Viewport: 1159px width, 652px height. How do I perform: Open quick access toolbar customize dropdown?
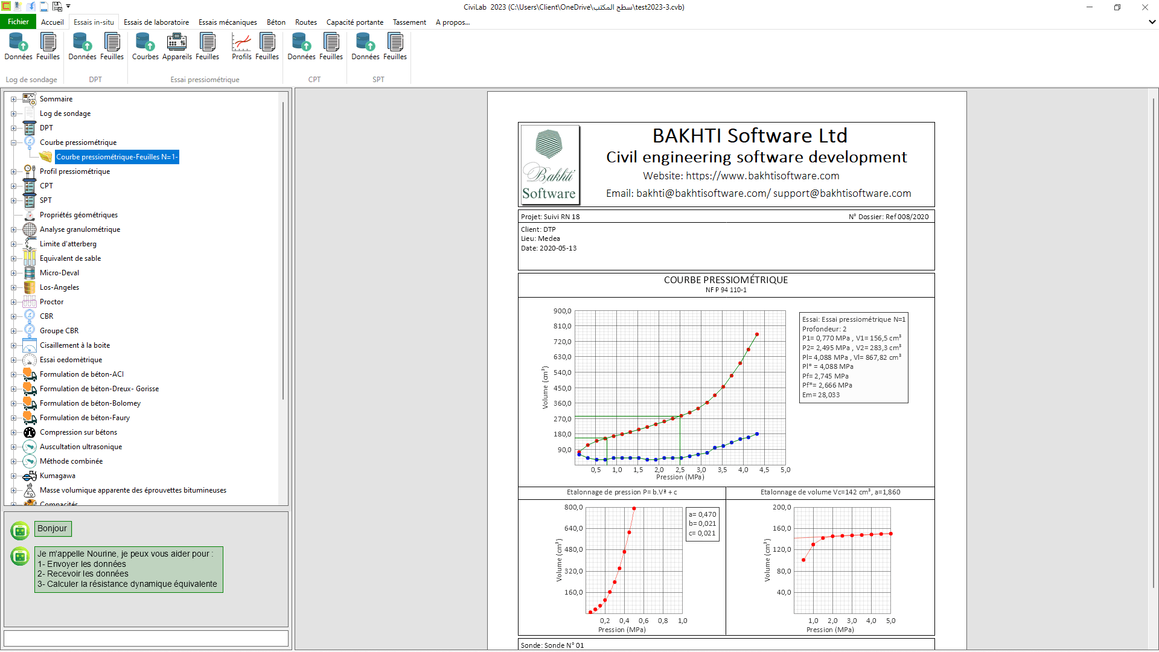[x=68, y=7]
